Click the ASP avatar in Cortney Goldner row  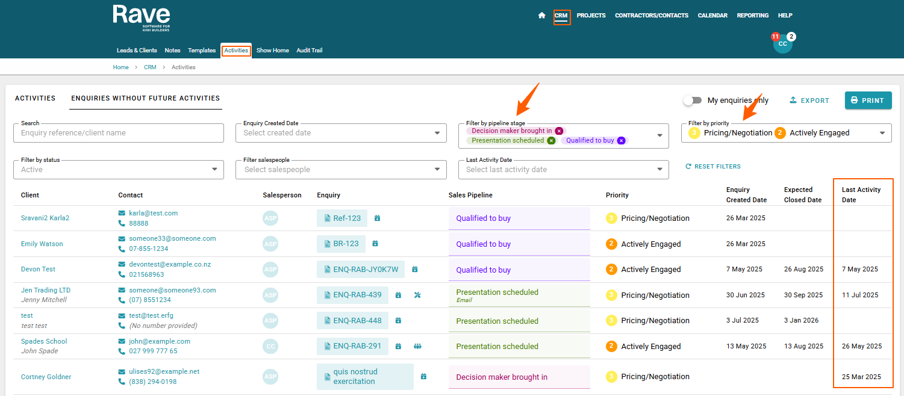[270, 377]
